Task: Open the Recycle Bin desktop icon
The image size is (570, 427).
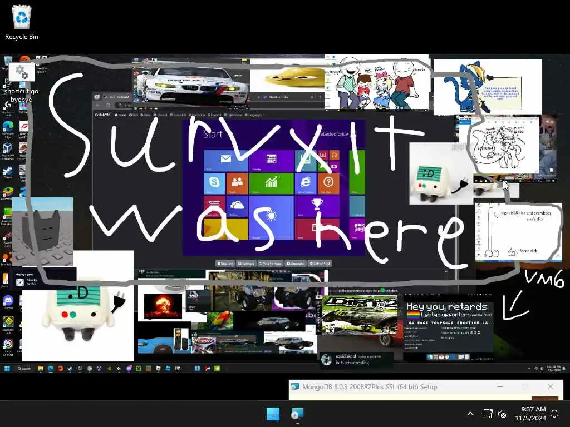Action: tap(22, 22)
